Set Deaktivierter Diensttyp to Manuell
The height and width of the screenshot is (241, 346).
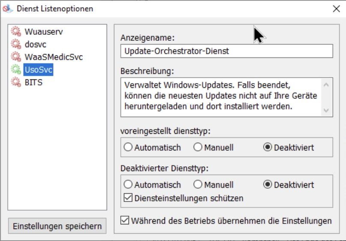(197, 185)
